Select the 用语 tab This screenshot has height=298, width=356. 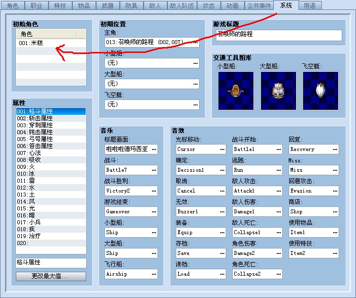pyautogui.click(x=310, y=5)
